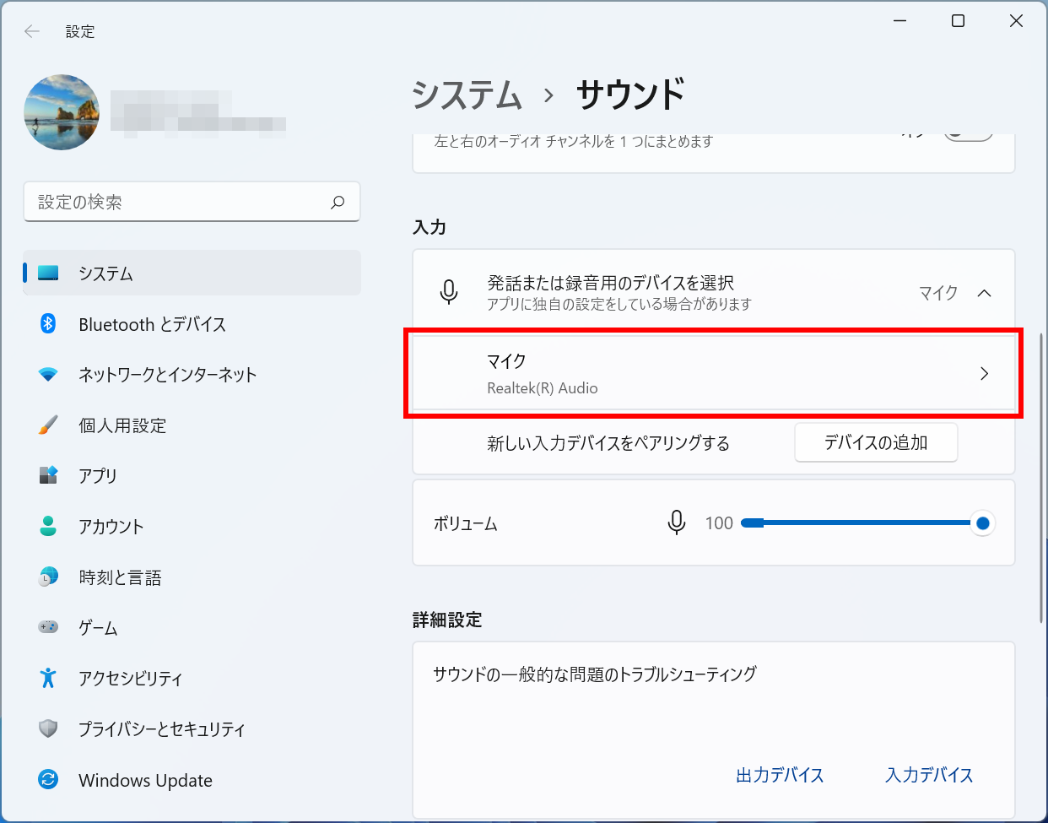Click the アプリ icon in the sidebar
The height and width of the screenshot is (823, 1048).
click(x=48, y=475)
